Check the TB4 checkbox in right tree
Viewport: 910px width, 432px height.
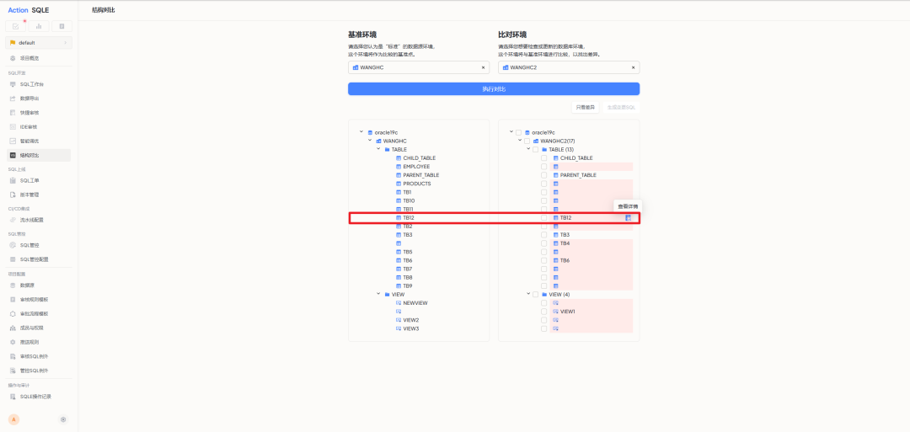(543, 243)
